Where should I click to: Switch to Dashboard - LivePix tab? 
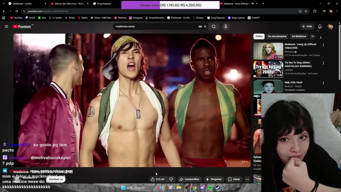[x=26, y=4]
